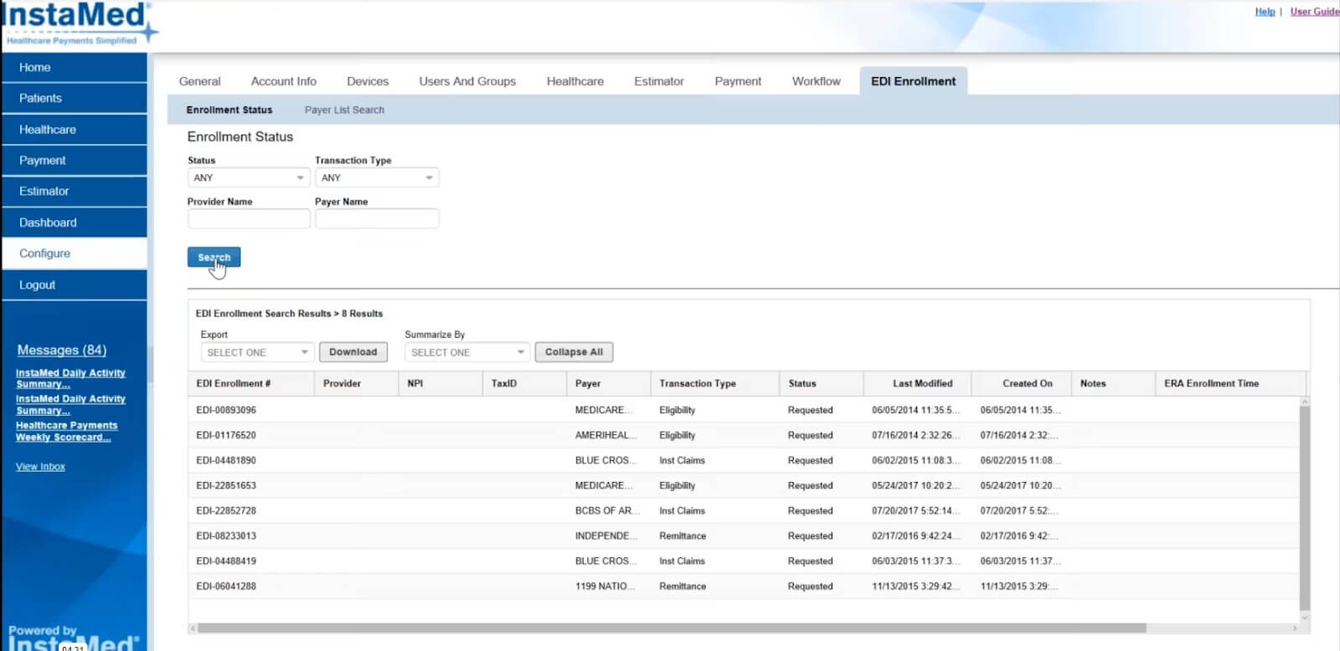Sort by TaxID column header
This screenshot has width=1340, height=651.
(x=524, y=383)
